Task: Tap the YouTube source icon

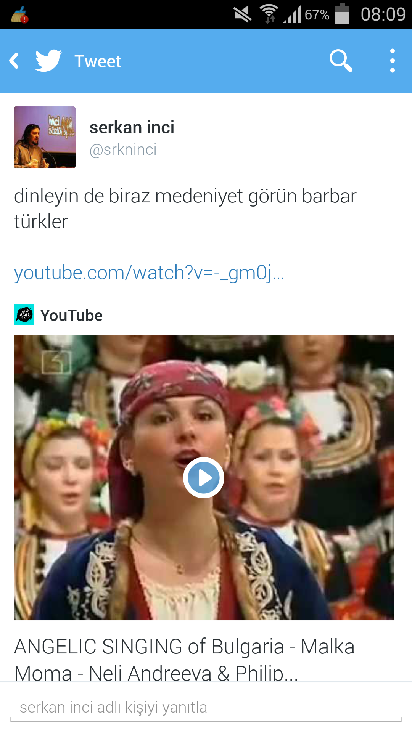Action: (24, 315)
